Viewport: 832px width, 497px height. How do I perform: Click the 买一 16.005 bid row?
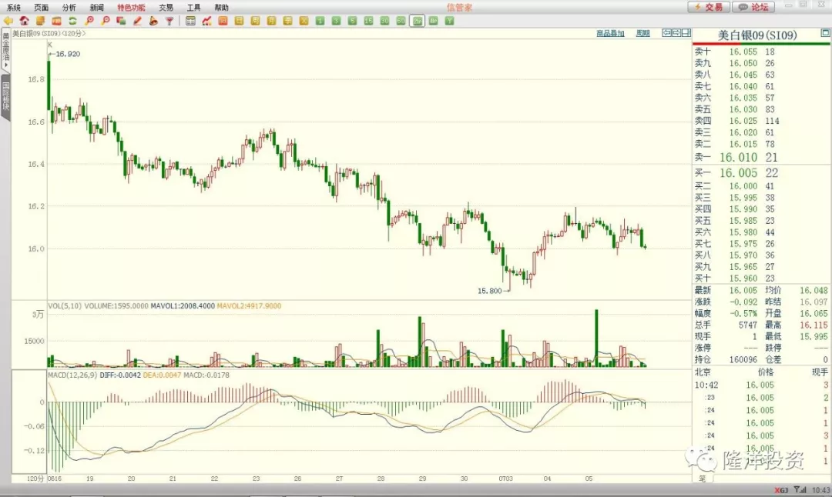point(762,173)
